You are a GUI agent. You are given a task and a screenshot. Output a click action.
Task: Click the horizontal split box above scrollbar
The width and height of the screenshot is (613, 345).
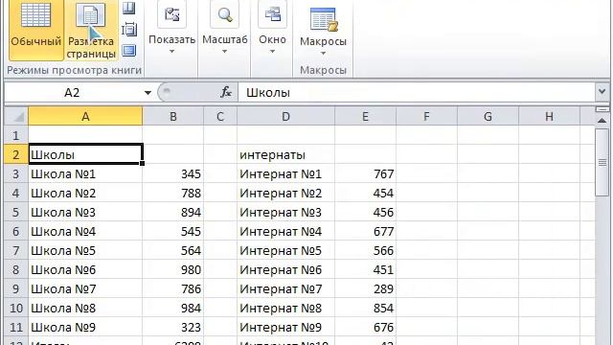[602, 109]
